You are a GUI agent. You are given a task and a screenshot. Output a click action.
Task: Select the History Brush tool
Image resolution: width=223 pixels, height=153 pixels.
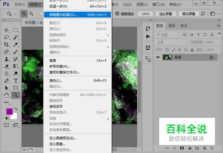tap(16, 59)
